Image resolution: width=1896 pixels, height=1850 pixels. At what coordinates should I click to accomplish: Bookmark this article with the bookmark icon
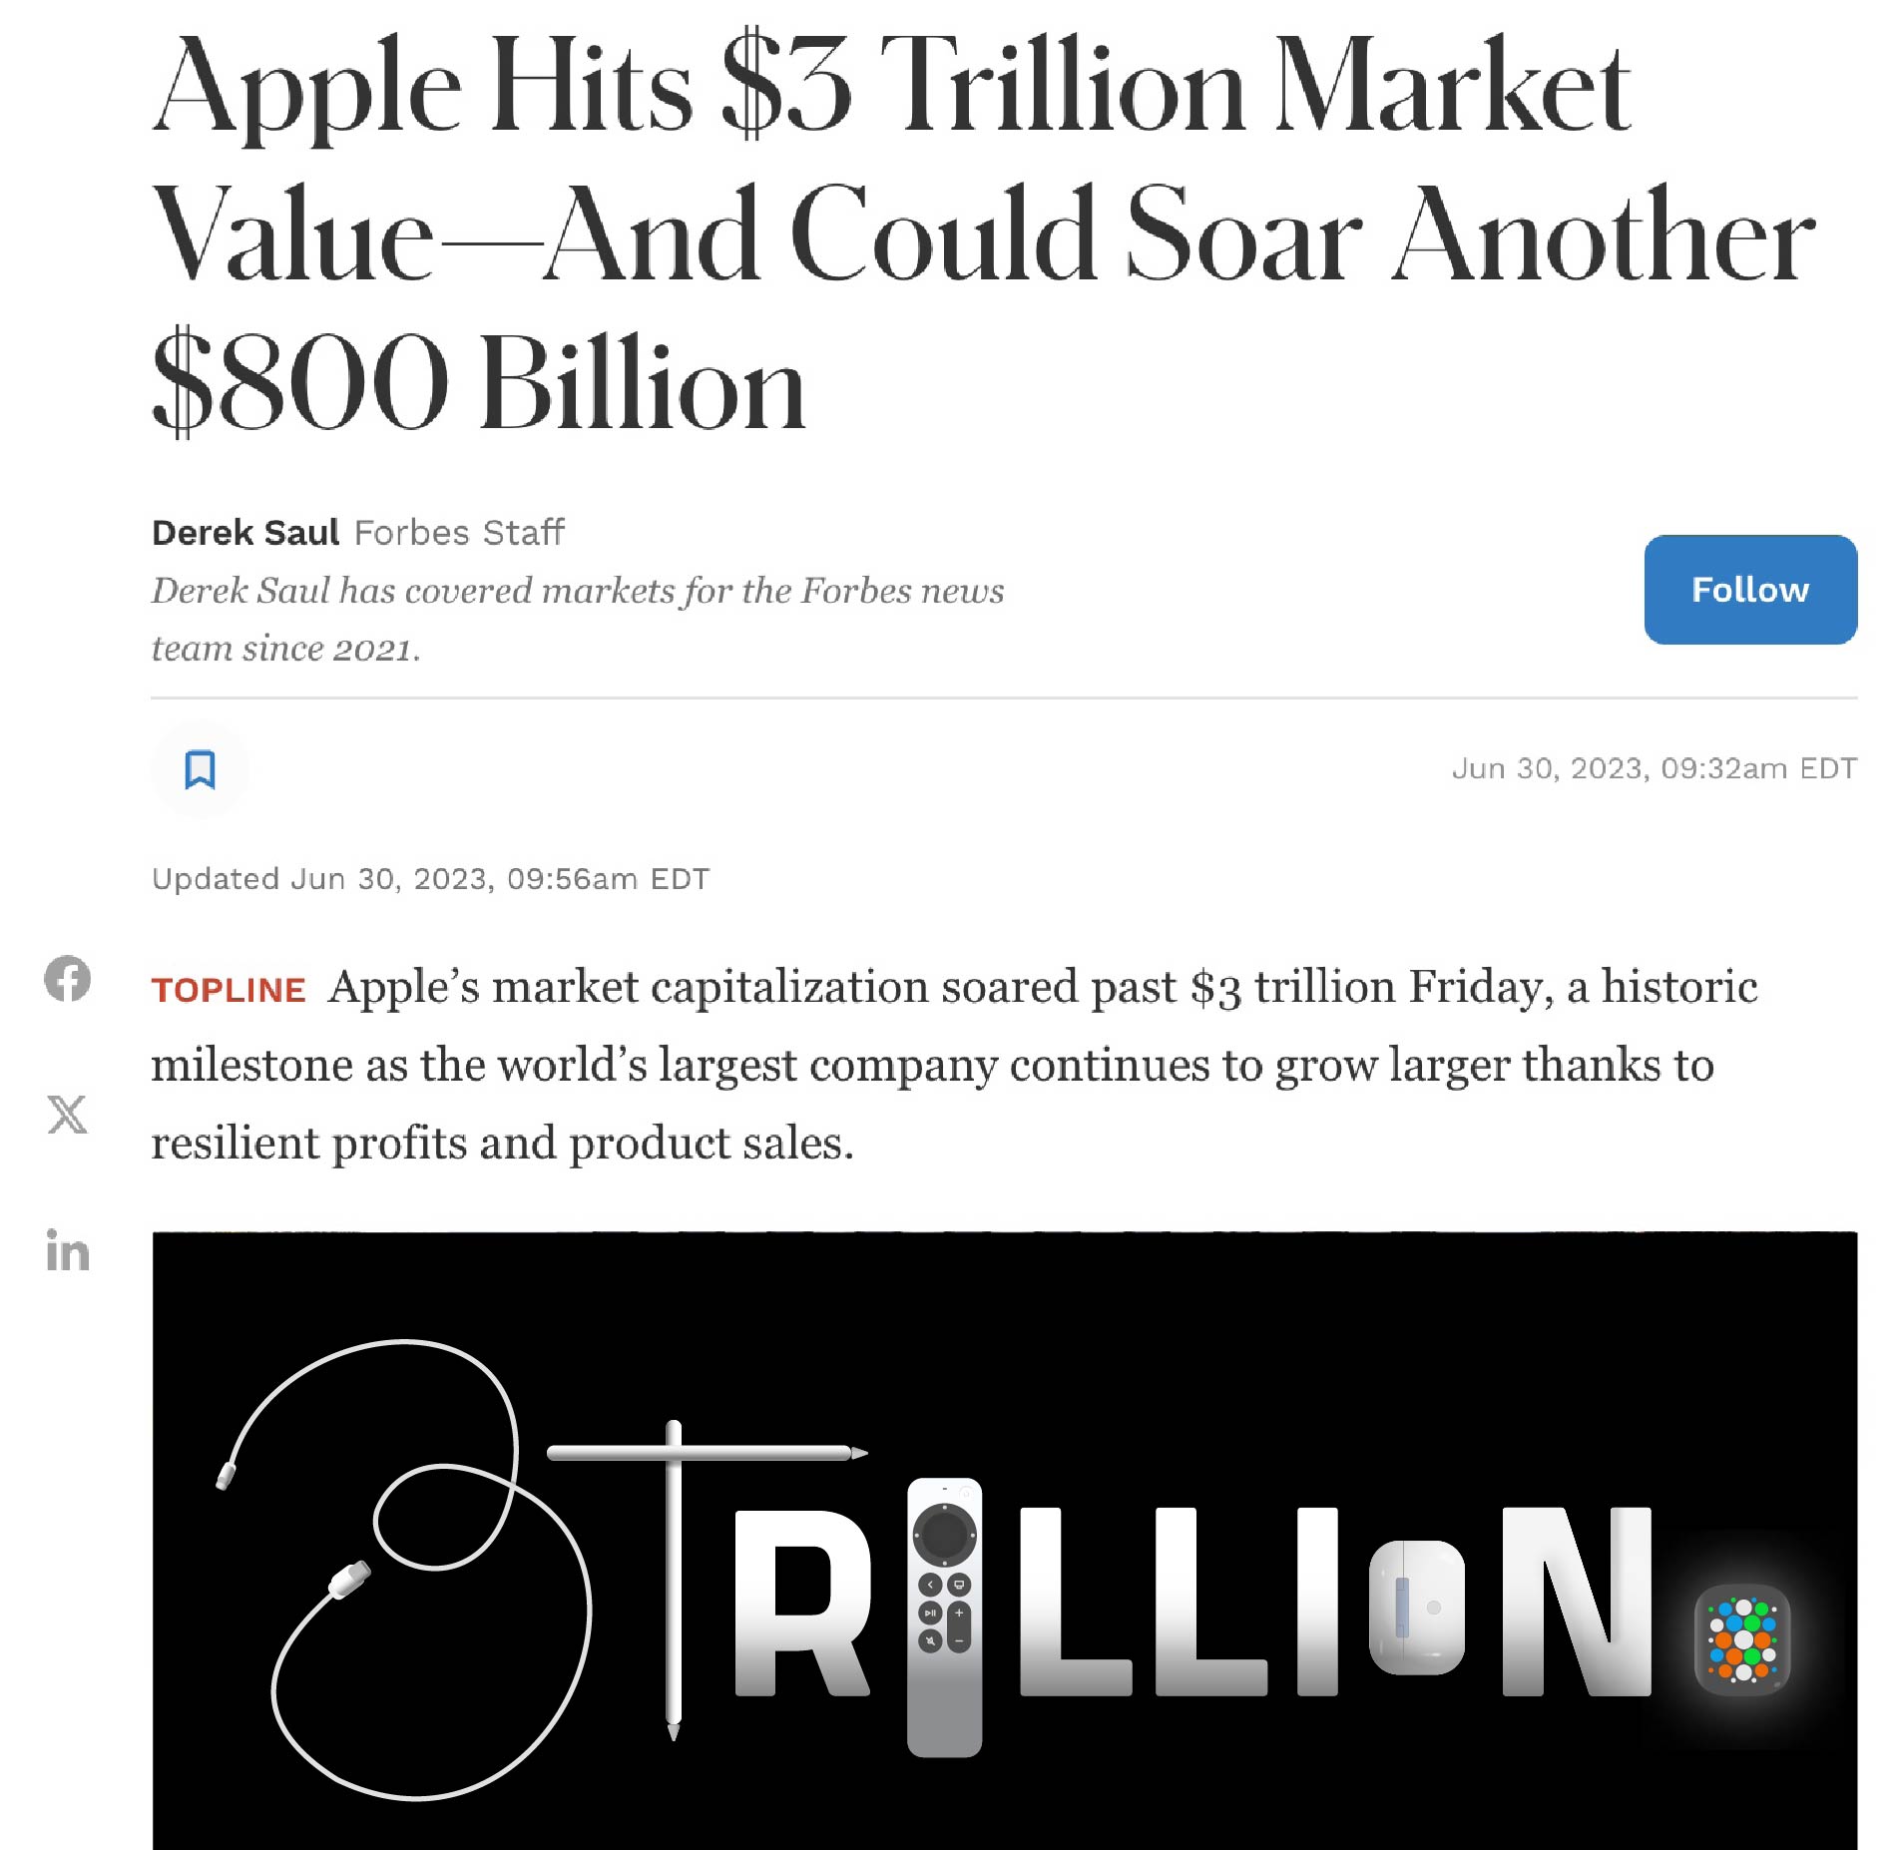[x=201, y=769]
